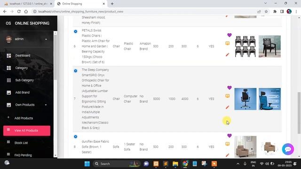Open the duroflex sofa room thumbnail
Image resolution: width=301 pixels, height=169 pixels.
(x=246, y=147)
